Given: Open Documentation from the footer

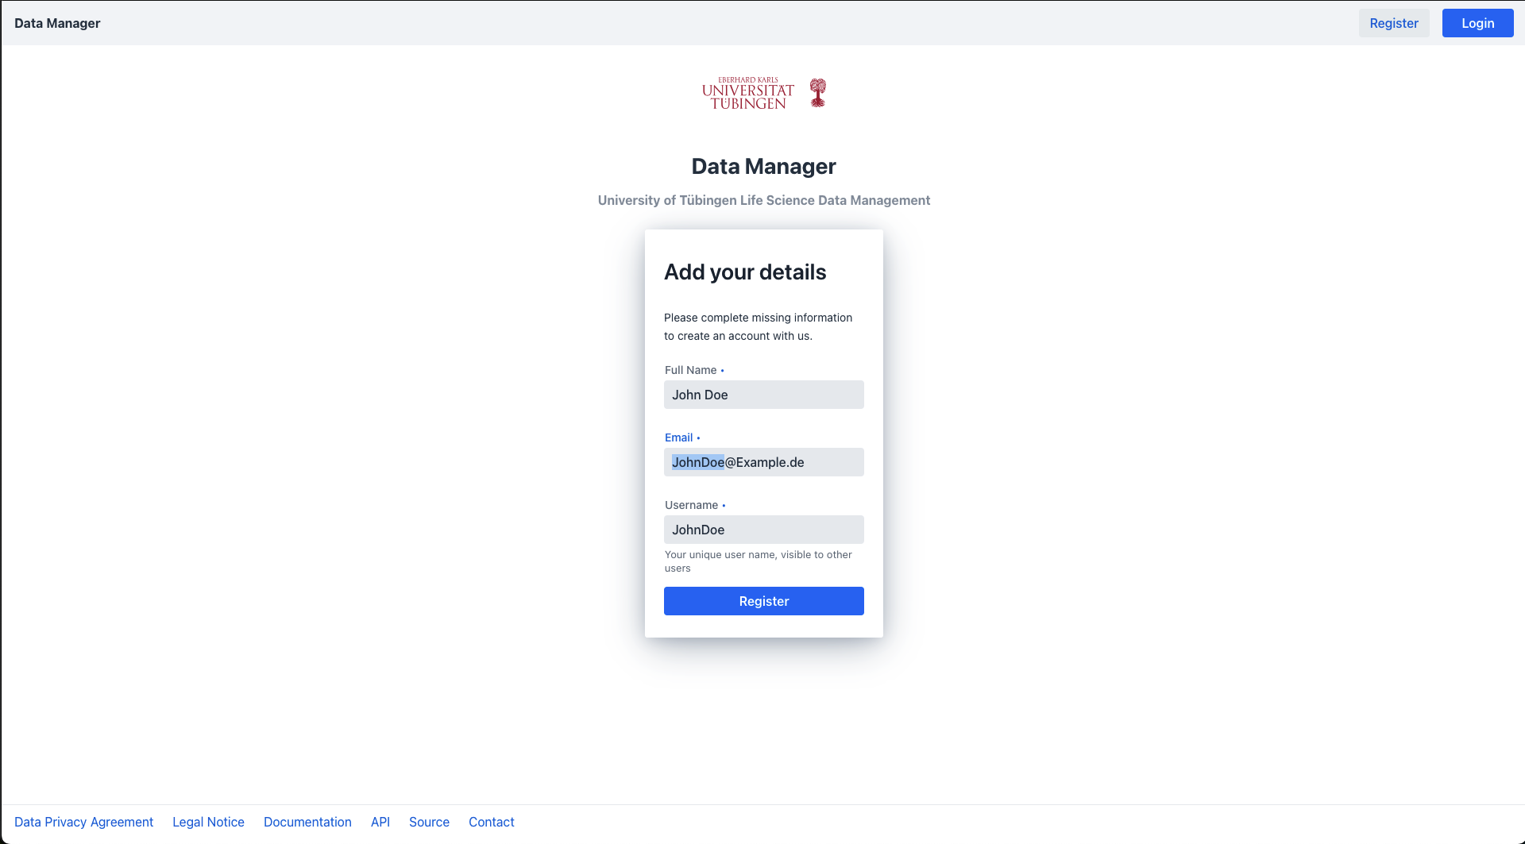Looking at the screenshot, I should coord(307,822).
